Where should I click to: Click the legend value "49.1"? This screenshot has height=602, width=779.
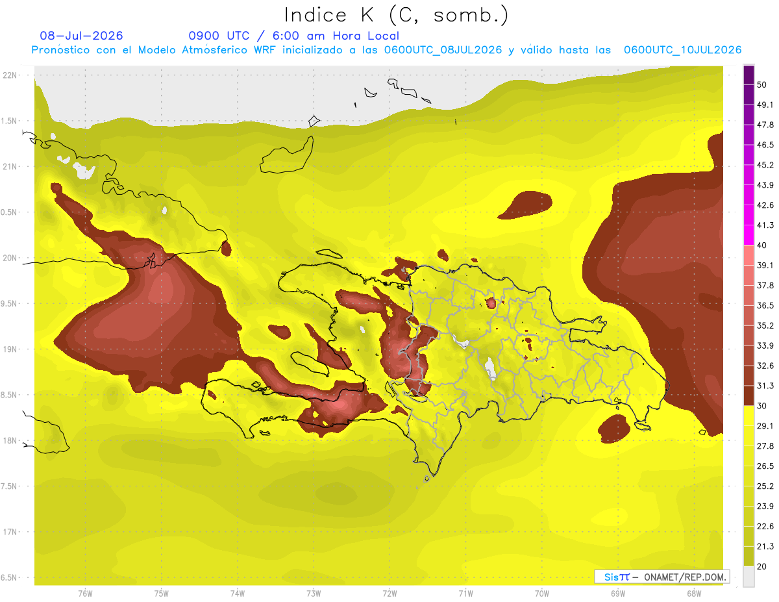pyautogui.click(x=765, y=105)
